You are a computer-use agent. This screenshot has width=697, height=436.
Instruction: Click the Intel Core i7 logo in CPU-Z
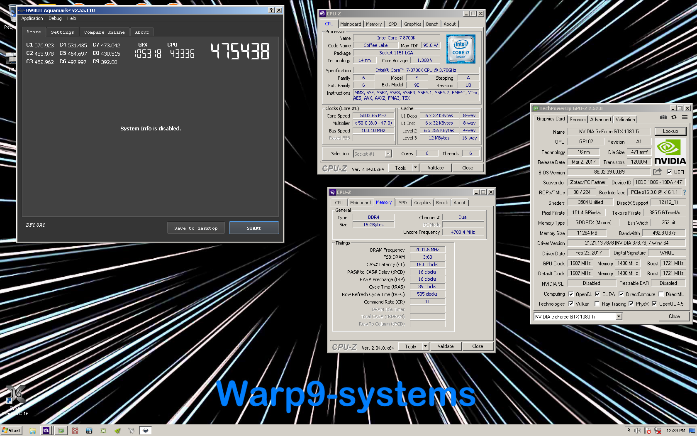click(x=461, y=49)
